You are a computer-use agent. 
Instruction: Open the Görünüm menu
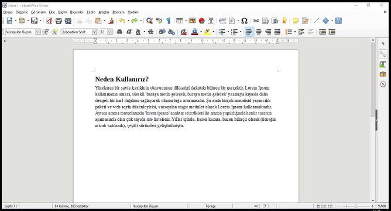pyautogui.click(x=39, y=12)
